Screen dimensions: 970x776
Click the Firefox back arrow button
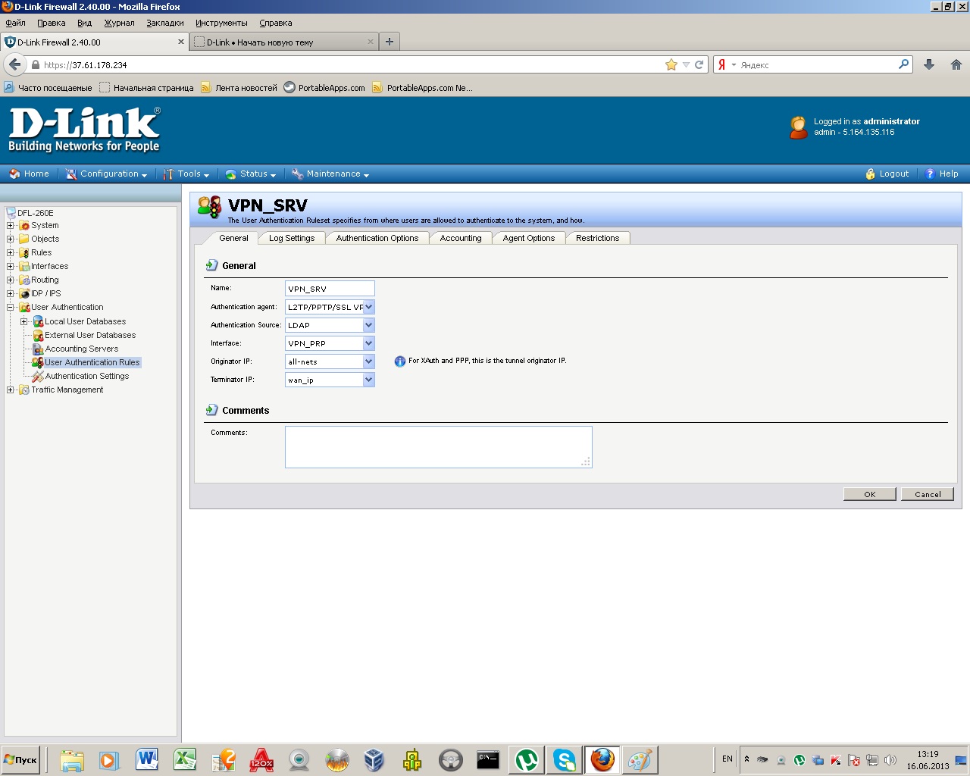(x=14, y=64)
